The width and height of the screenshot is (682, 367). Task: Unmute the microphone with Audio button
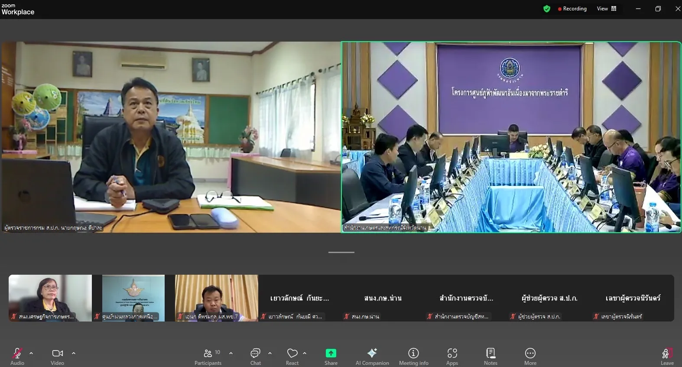click(17, 356)
